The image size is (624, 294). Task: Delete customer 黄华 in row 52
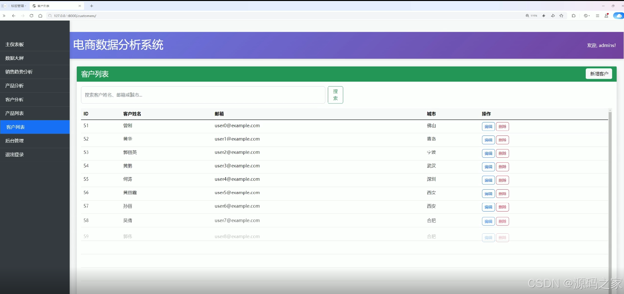(x=503, y=140)
